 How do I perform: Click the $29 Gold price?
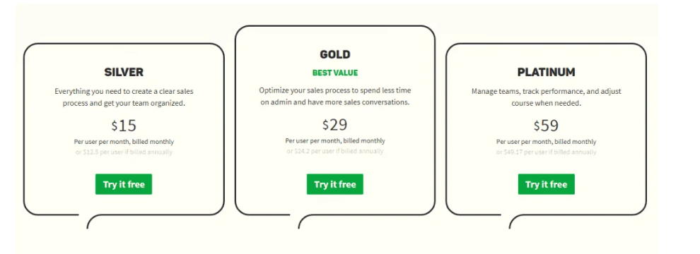(335, 124)
